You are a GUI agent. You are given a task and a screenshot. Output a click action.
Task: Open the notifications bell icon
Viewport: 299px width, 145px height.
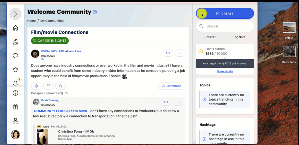point(15,83)
